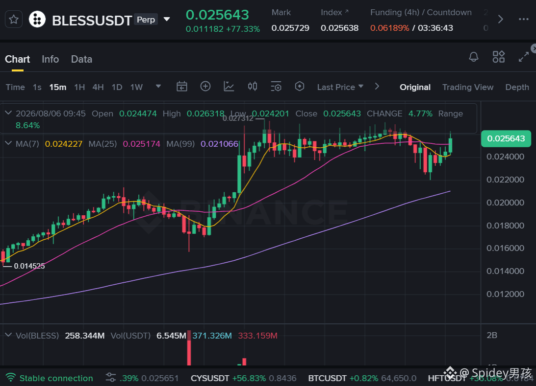This screenshot has height=386, width=536.
Task: Click MA(25) value 0.025174
Action: (142, 144)
